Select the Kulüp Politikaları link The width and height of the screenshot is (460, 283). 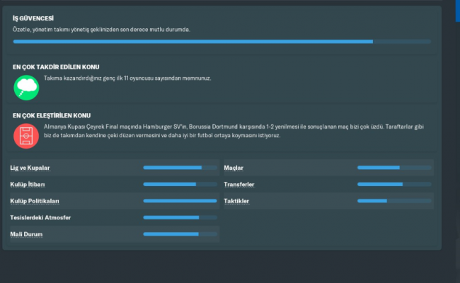(35, 201)
